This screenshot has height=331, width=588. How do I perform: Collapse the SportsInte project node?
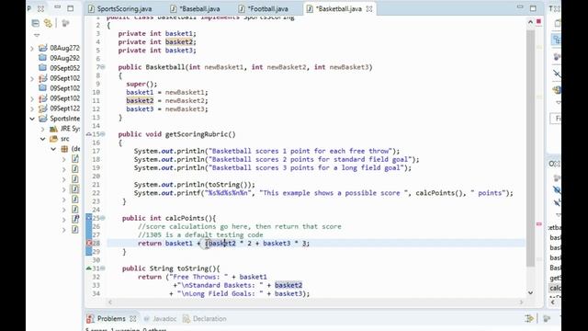coord(32,119)
